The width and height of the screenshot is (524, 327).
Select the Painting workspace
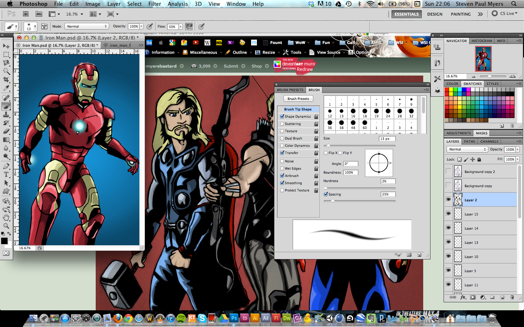tap(461, 14)
